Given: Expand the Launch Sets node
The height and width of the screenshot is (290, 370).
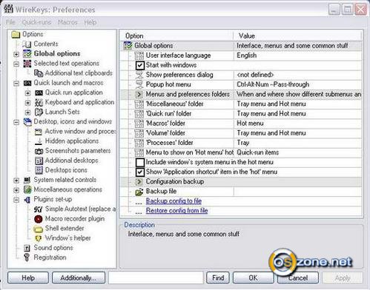Looking at the screenshot, I should tap(27, 112).
